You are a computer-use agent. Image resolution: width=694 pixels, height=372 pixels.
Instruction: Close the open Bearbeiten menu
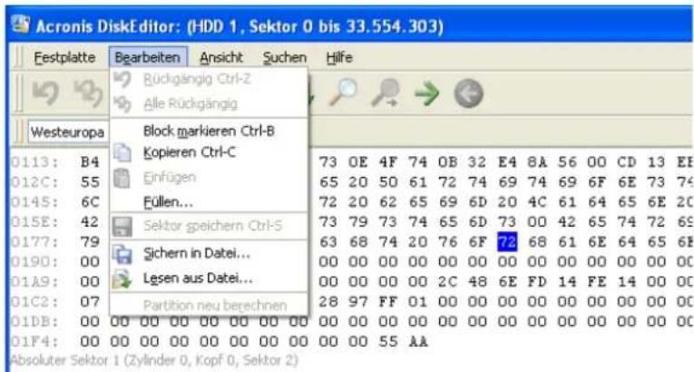(x=148, y=57)
